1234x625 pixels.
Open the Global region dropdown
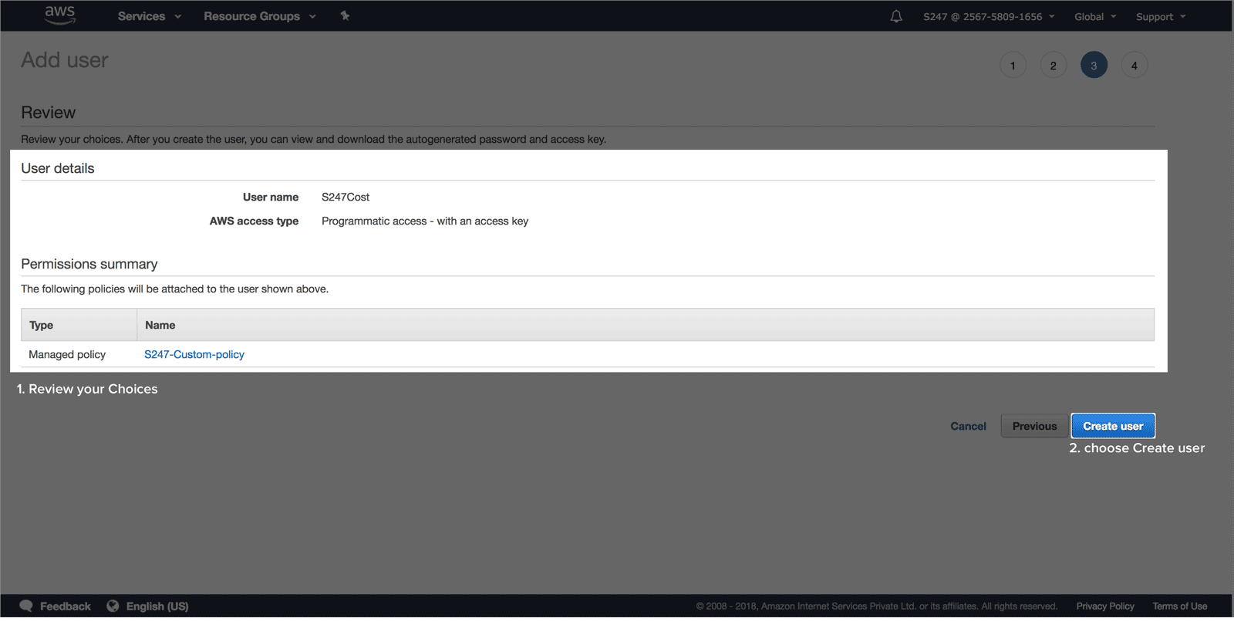pyautogui.click(x=1095, y=16)
